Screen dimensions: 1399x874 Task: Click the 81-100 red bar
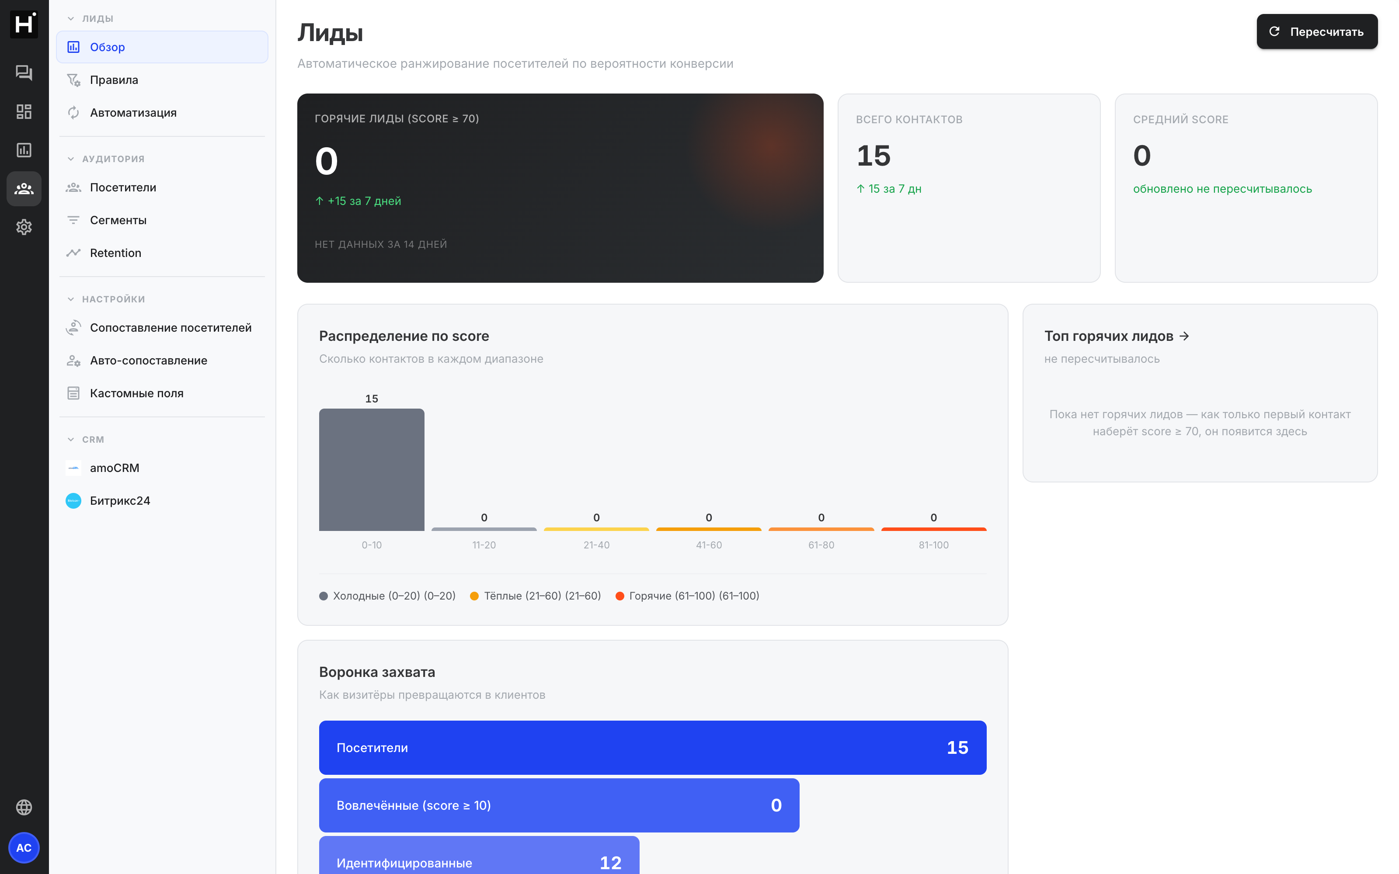click(x=933, y=529)
